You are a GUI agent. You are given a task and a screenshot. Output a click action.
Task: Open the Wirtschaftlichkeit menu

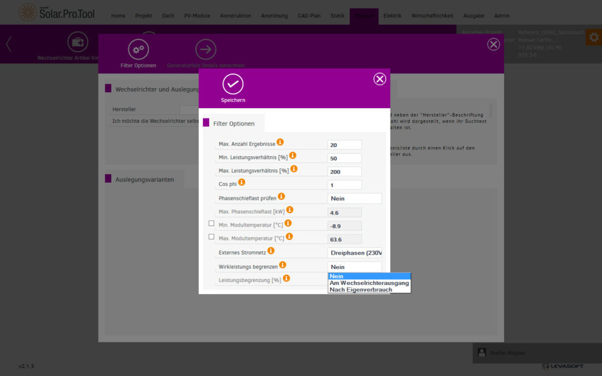(431, 16)
